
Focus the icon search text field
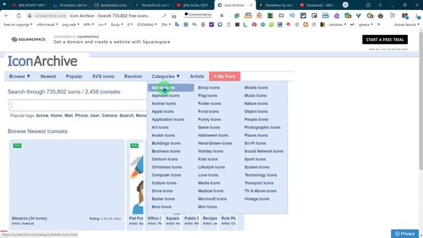78,105
